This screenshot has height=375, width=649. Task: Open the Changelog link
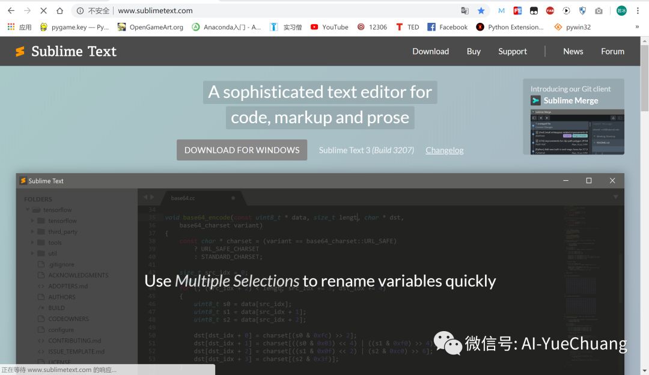445,150
